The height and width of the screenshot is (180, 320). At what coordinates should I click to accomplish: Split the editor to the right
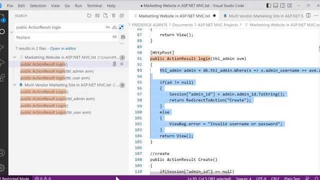pyautogui.click(x=308, y=15)
